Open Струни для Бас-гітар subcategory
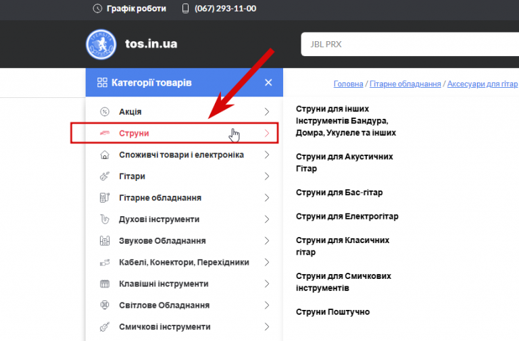Image resolution: width=519 pixels, height=341 pixels. pyautogui.click(x=339, y=192)
